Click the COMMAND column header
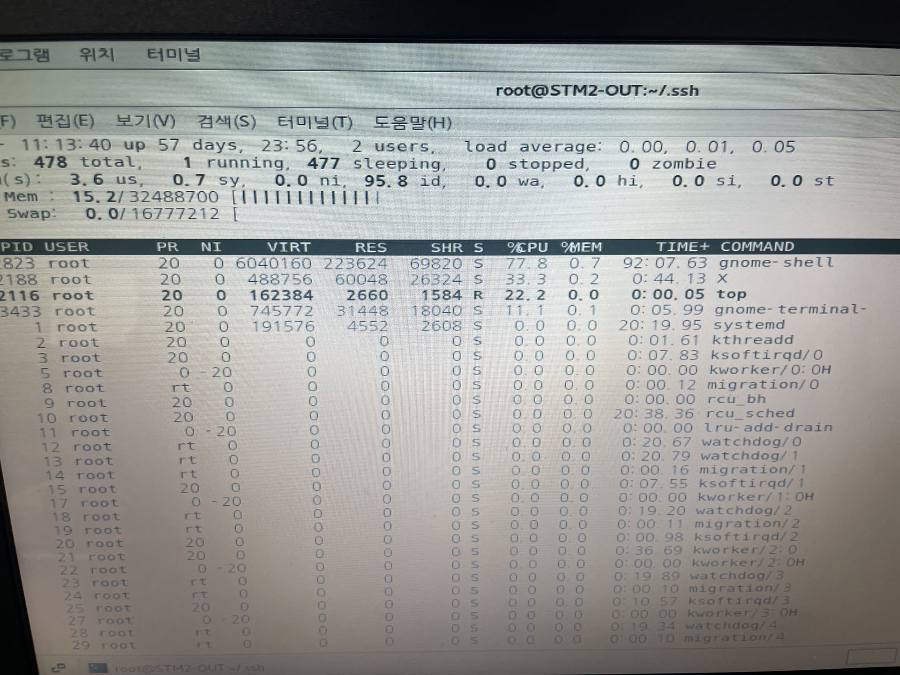The width and height of the screenshot is (900, 675). pyautogui.click(x=757, y=247)
